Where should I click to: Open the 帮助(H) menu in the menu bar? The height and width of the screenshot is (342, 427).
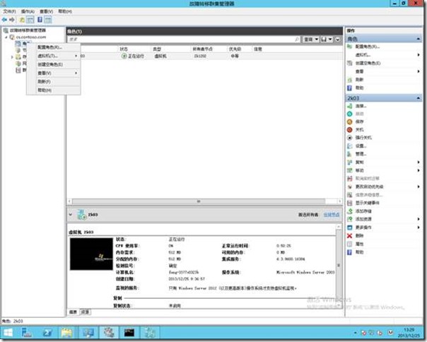tap(65, 11)
